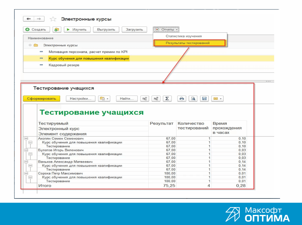
Task: Click time 0,14 in Ваньков Александр Матвеевич row
Action: pyautogui.click(x=242, y=162)
